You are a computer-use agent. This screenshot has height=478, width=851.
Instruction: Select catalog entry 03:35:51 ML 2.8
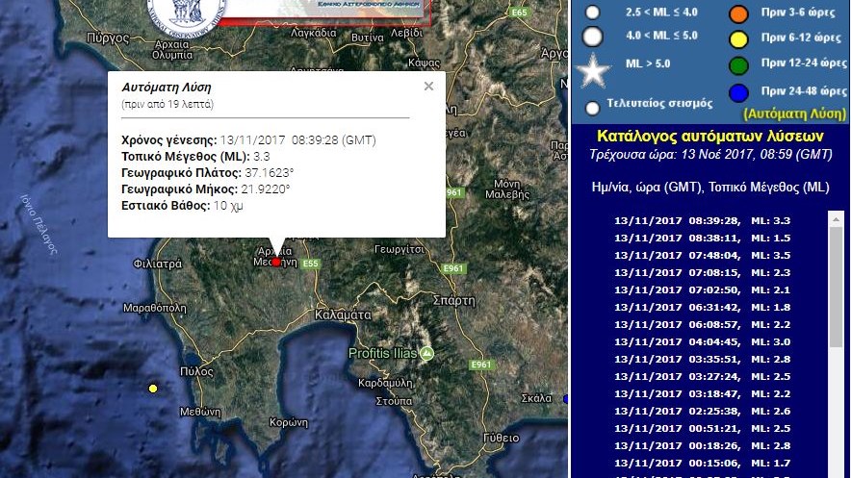pyautogui.click(x=702, y=360)
